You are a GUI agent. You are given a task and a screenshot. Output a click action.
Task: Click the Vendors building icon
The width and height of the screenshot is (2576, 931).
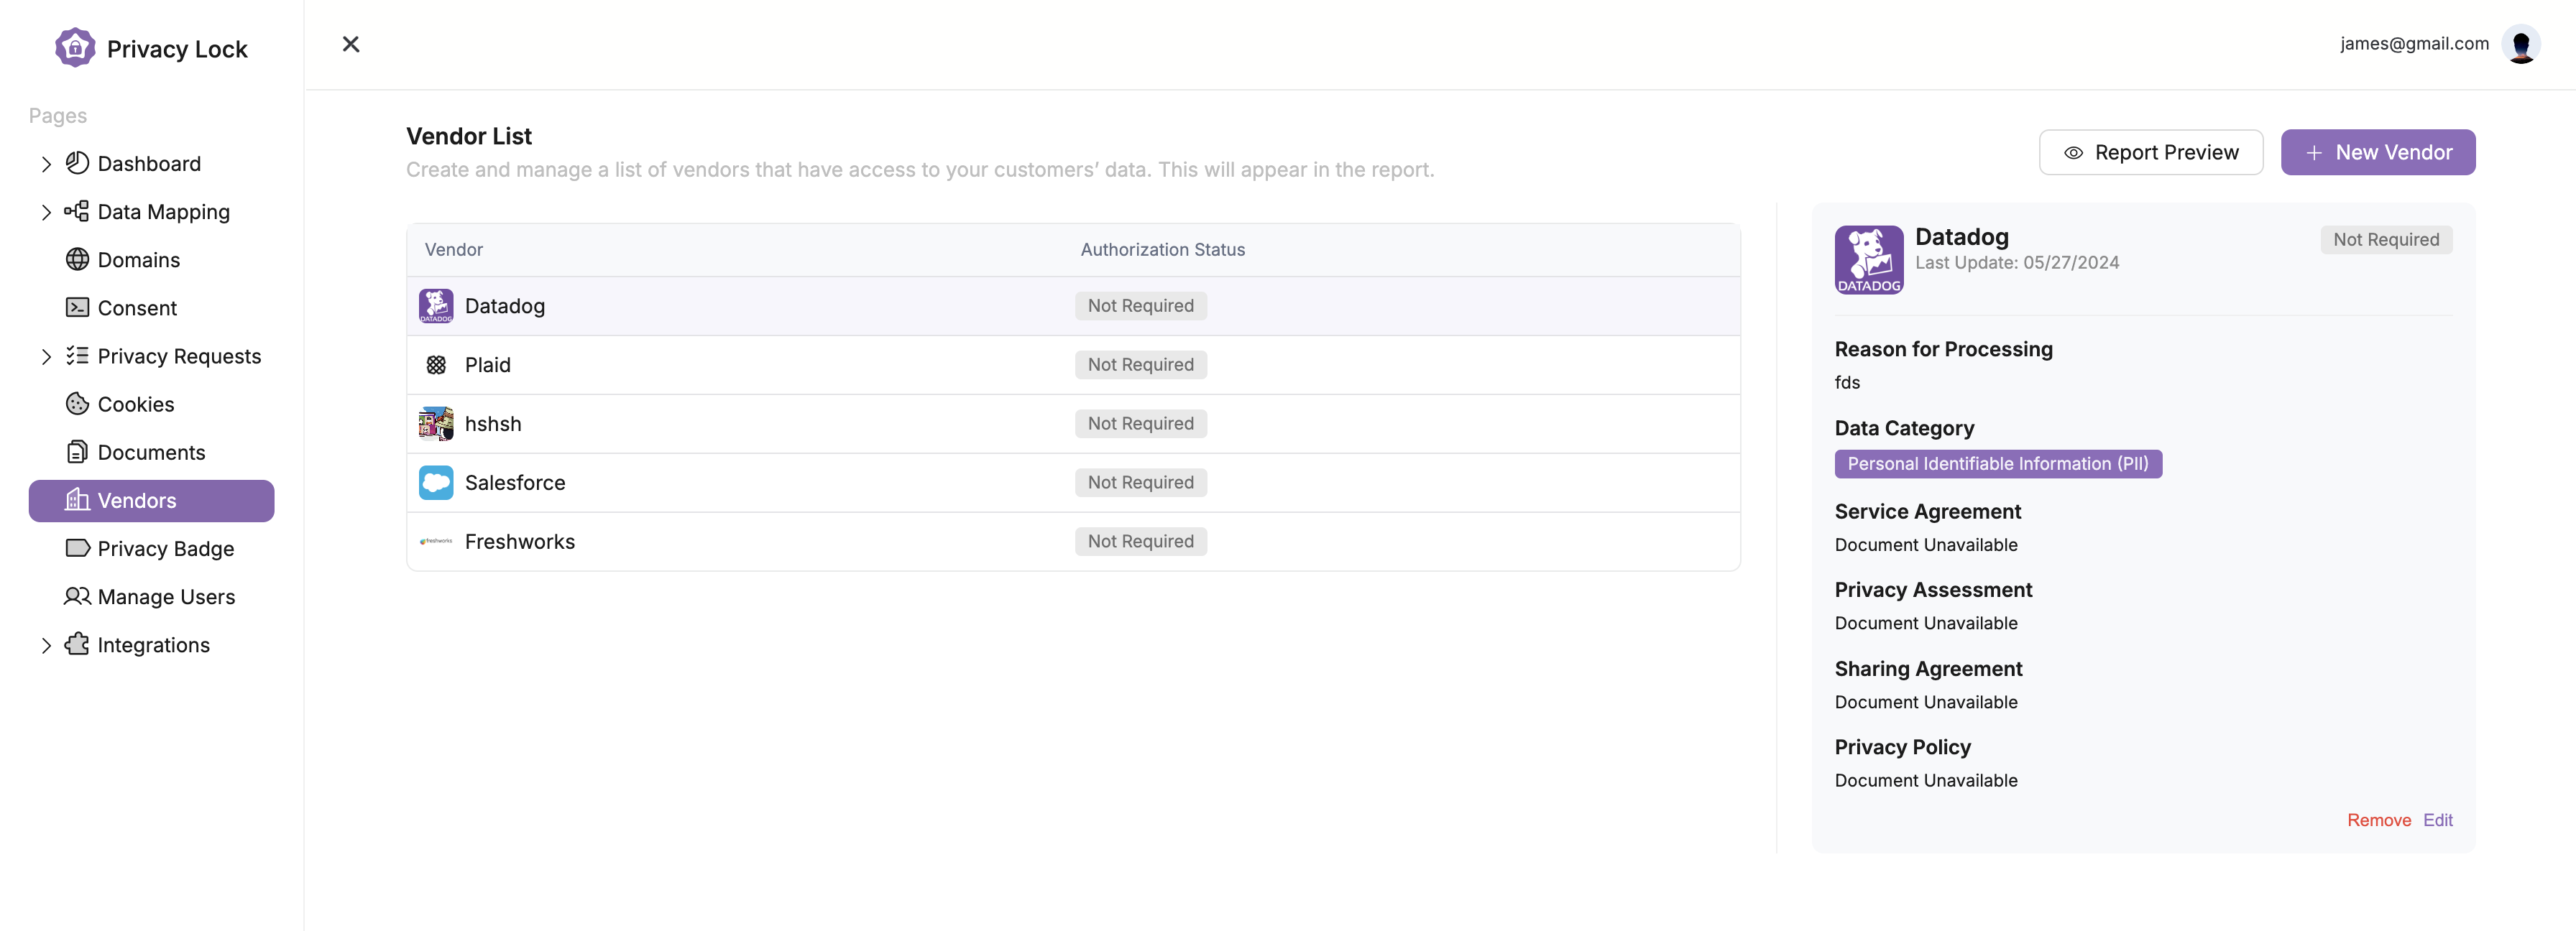(77, 499)
